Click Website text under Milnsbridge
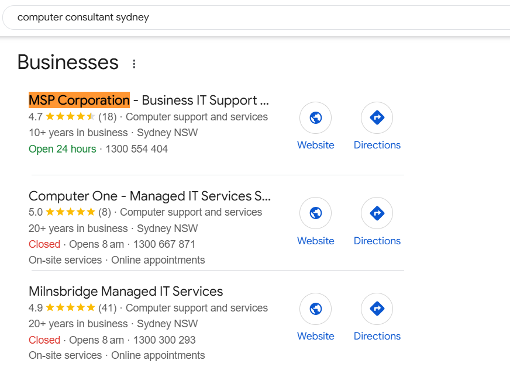510x367 pixels. (316, 336)
